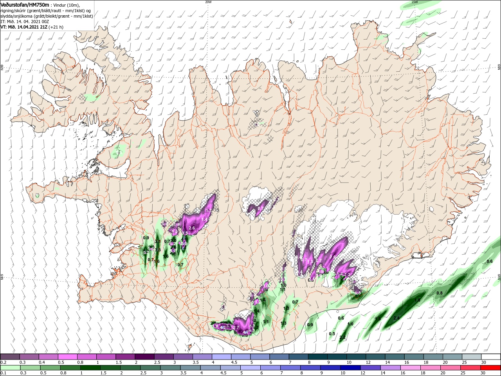The width and height of the screenshot is (501, 376).
Task: Click the light periwinkle 4 swatch in top legend row
Action: pyautogui.click(x=222, y=357)
